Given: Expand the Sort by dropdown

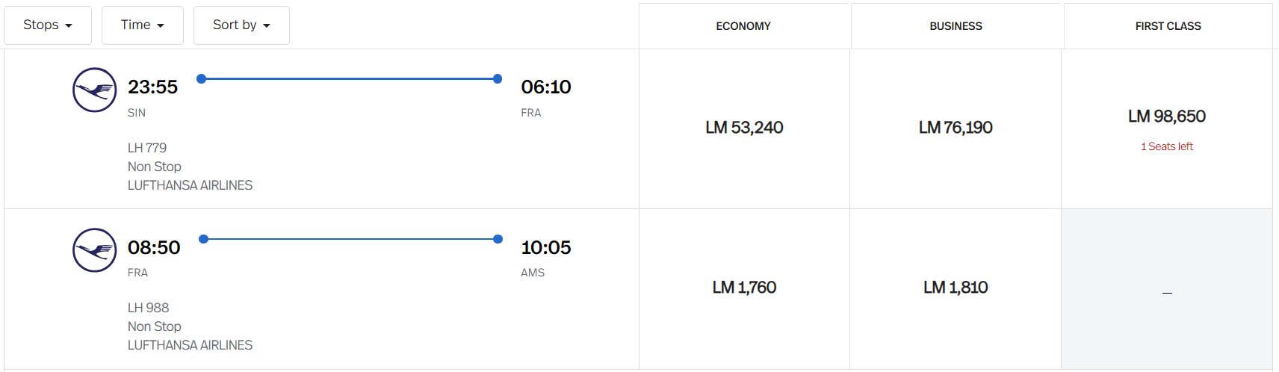Looking at the screenshot, I should (241, 25).
